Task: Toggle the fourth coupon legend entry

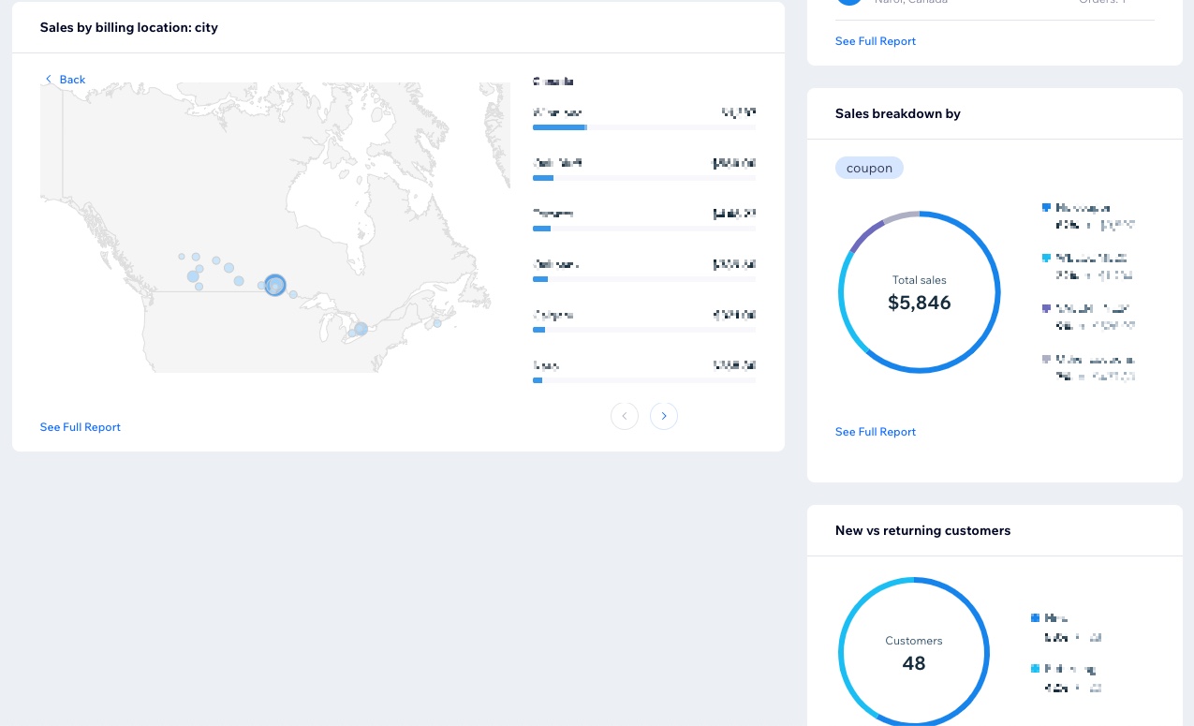Action: coord(1046,359)
